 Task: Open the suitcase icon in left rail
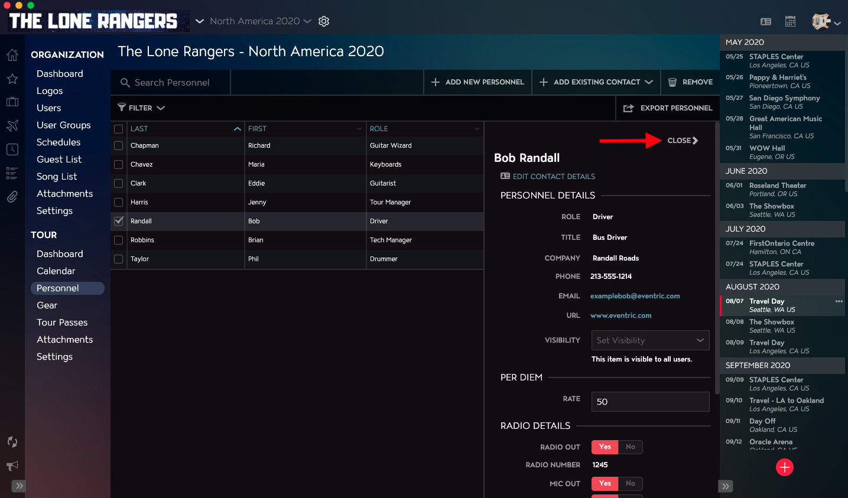pos(12,102)
